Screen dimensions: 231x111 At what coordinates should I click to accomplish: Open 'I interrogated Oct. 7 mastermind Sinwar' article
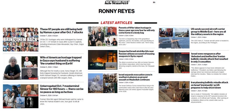click(x=62, y=89)
